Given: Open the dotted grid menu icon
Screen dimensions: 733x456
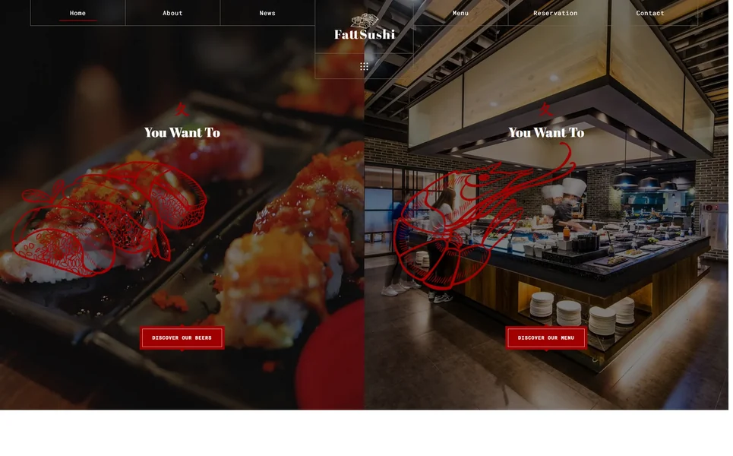Looking at the screenshot, I should click(364, 66).
